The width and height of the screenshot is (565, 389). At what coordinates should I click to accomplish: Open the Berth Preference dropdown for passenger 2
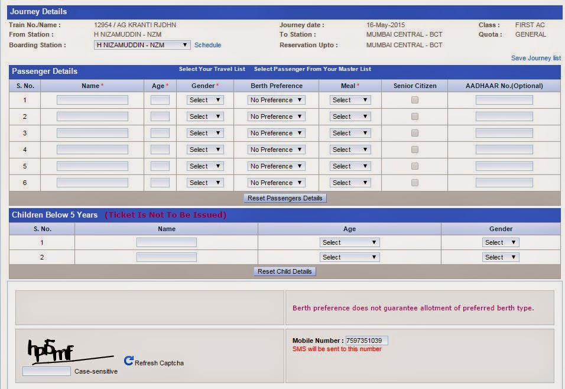276,116
